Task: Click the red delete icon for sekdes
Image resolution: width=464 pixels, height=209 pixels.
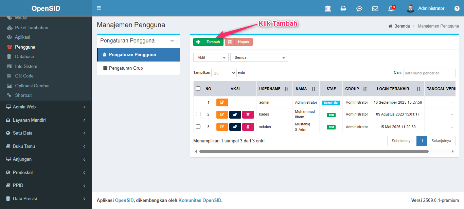Action: coord(248,127)
